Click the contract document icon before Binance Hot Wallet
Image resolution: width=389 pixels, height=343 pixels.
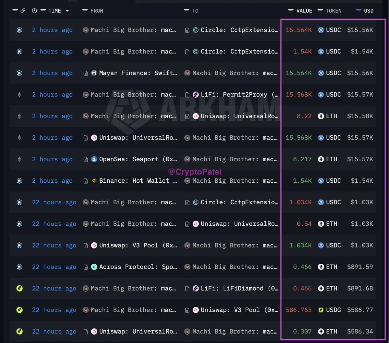point(86,181)
